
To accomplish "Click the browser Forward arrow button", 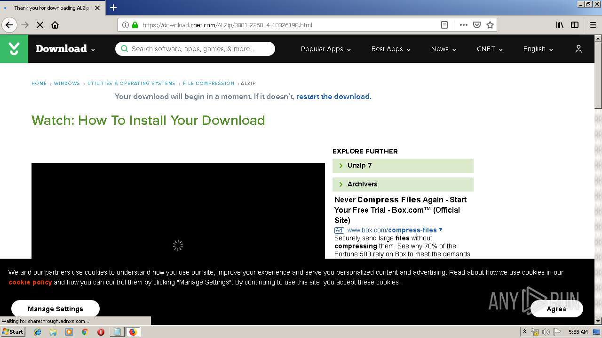I will pyautogui.click(x=25, y=25).
